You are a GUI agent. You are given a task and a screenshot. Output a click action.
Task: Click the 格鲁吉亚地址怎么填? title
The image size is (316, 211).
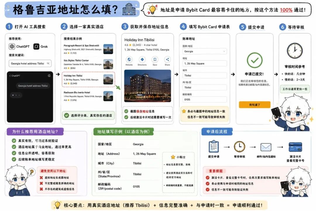pos(65,9)
